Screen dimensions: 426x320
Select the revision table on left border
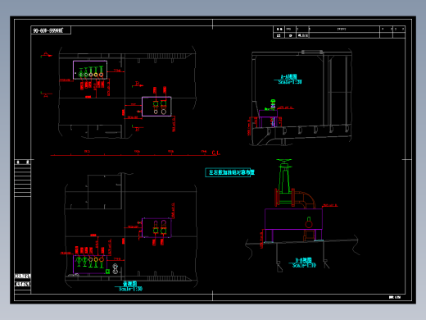[x=23, y=178]
